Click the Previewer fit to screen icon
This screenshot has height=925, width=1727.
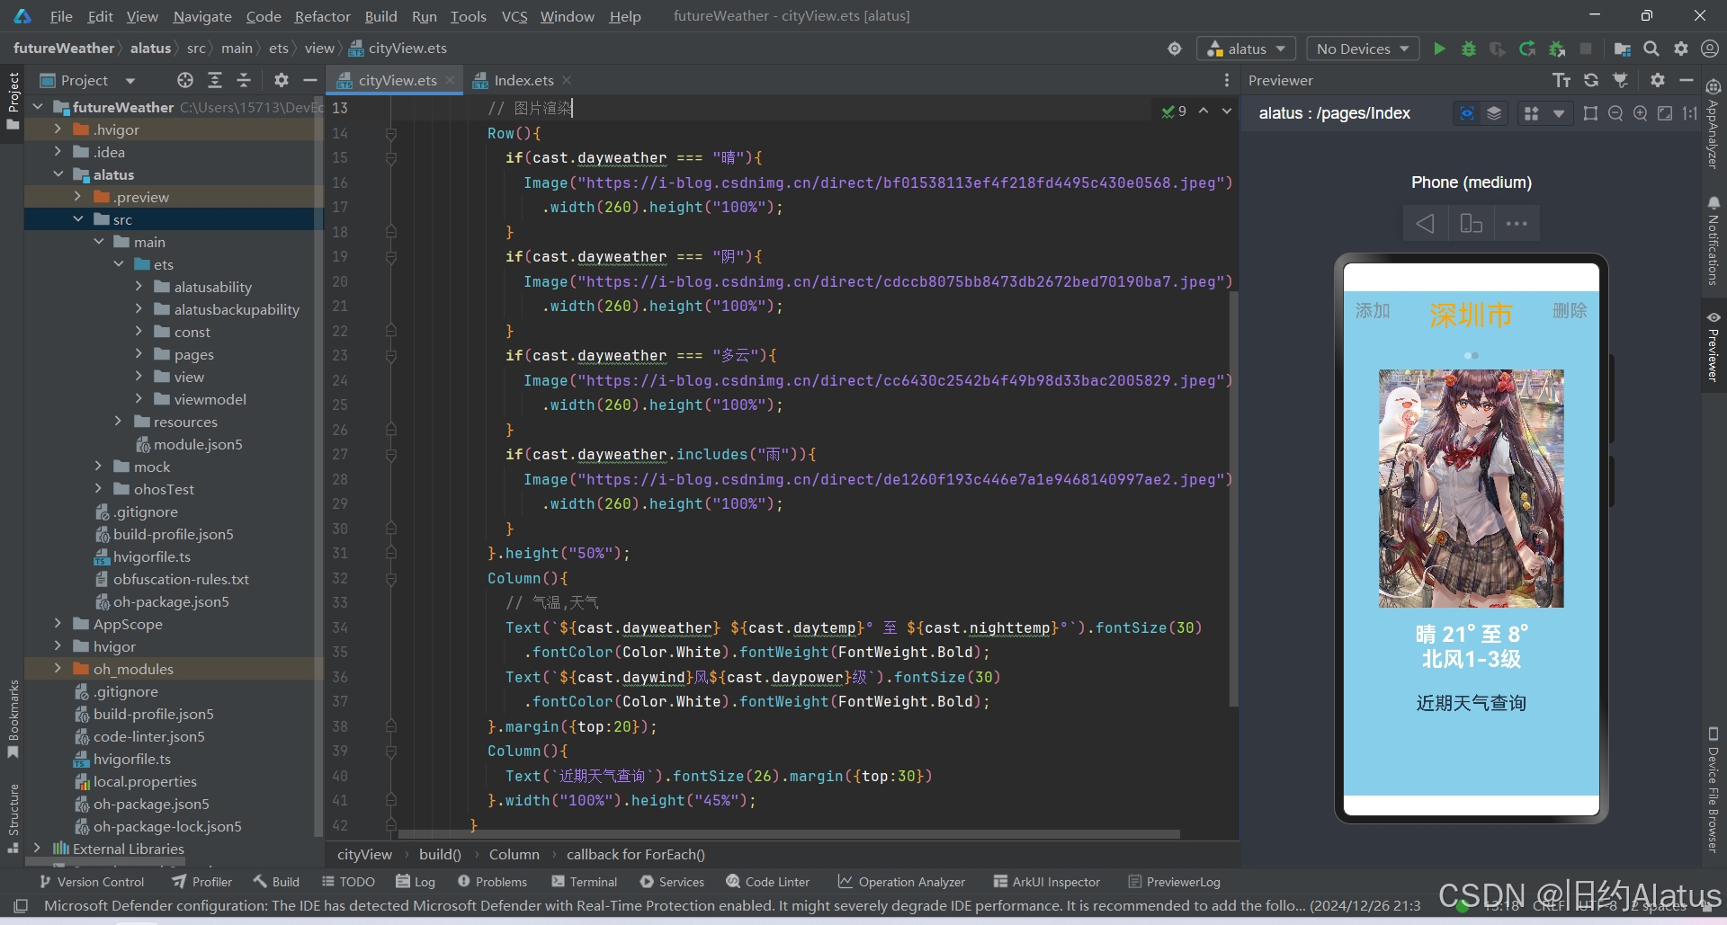(1665, 113)
